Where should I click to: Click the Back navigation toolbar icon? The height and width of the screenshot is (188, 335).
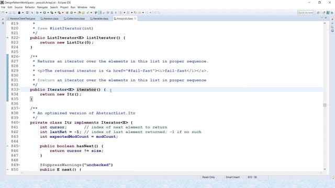(x=139, y=13)
